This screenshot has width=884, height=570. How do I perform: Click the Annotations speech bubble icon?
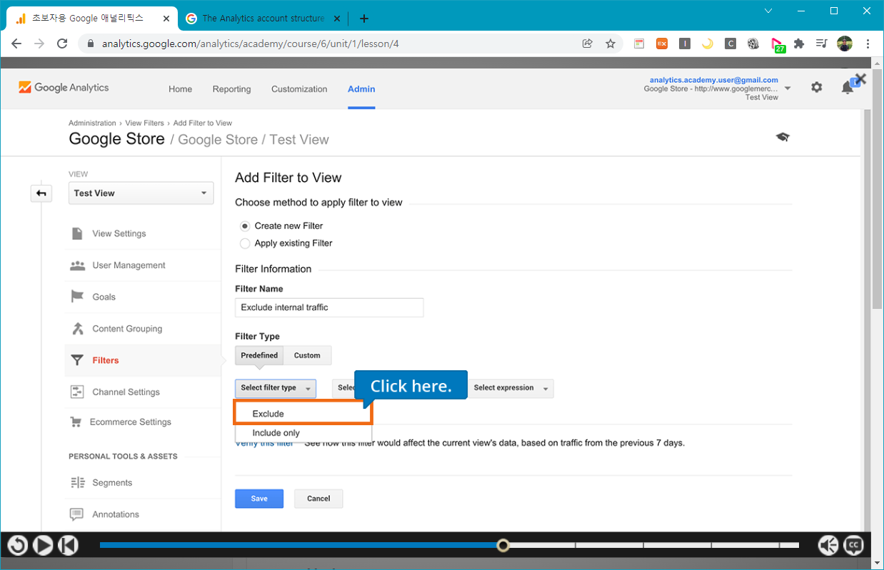(x=76, y=514)
